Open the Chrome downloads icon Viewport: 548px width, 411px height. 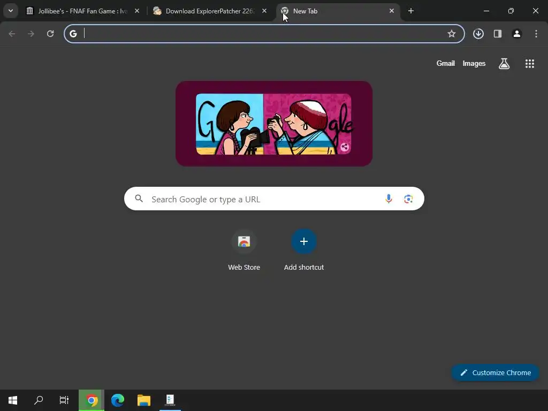click(x=478, y=34)
